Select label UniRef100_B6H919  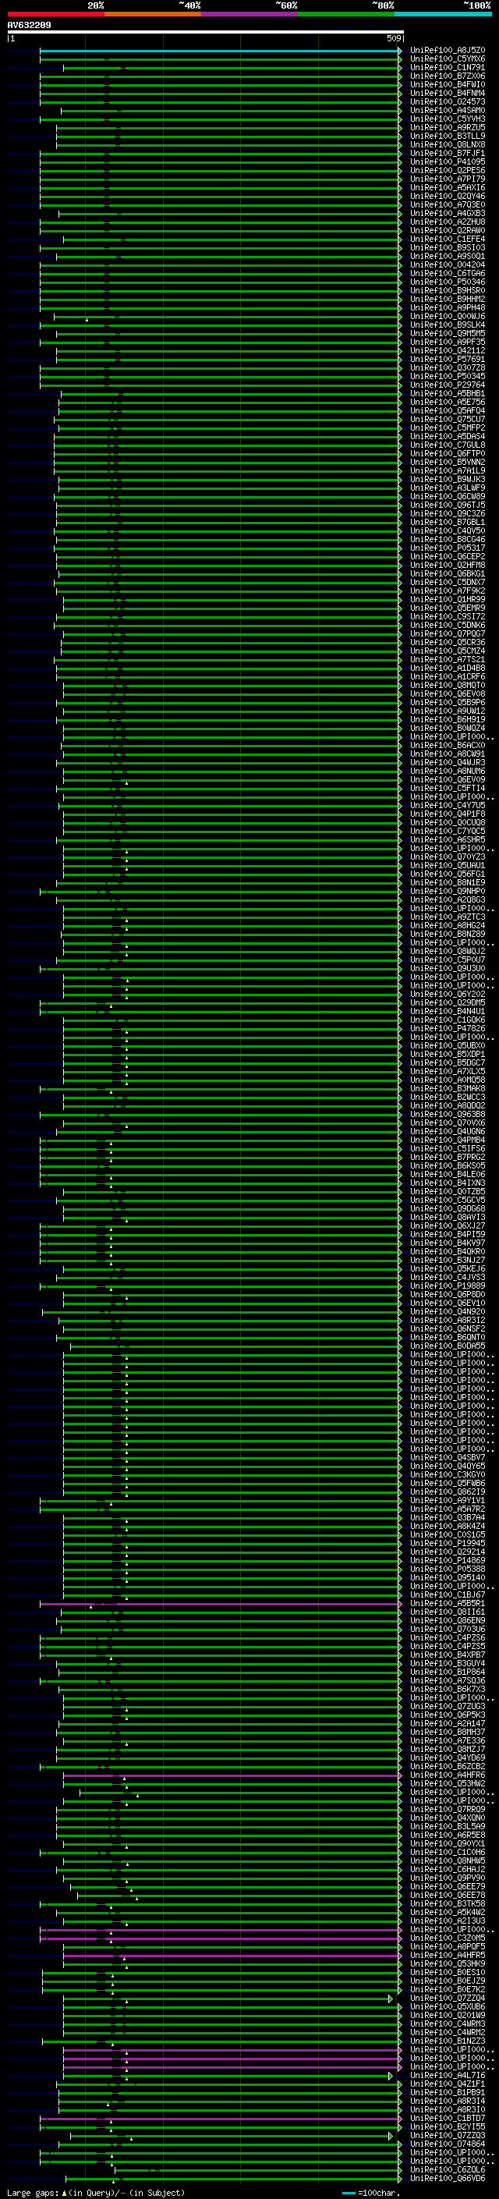pyautogui.click(x=448, y=720)
